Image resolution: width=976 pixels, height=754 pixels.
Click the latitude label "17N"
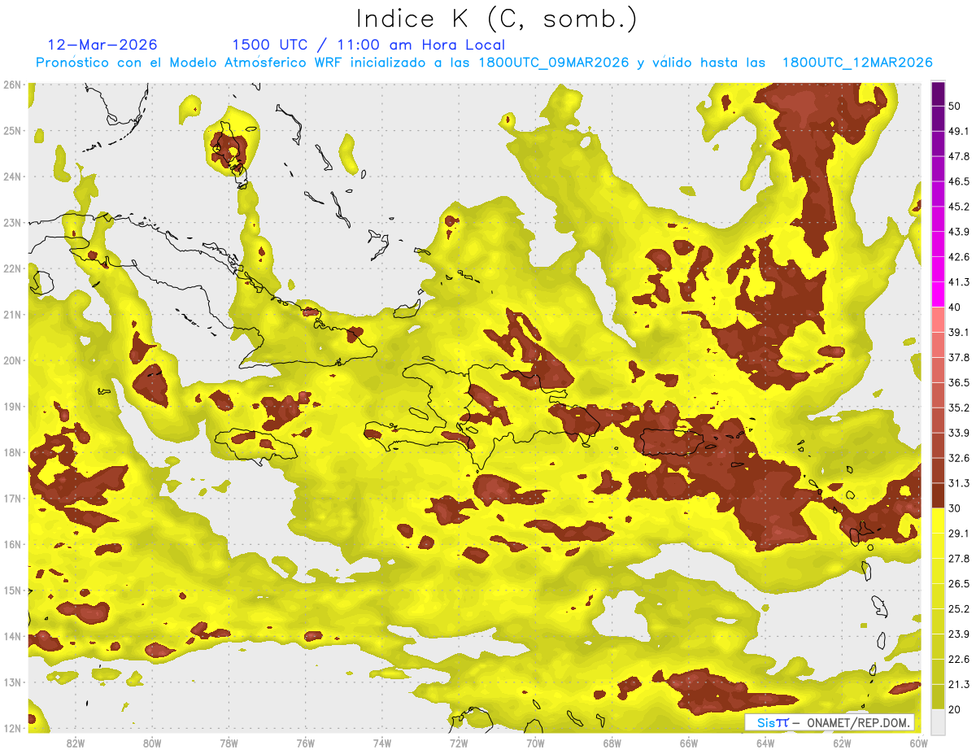click(12, 499)
